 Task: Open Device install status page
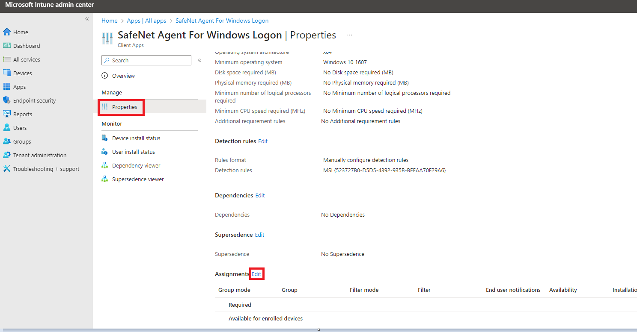pos(136,138)
